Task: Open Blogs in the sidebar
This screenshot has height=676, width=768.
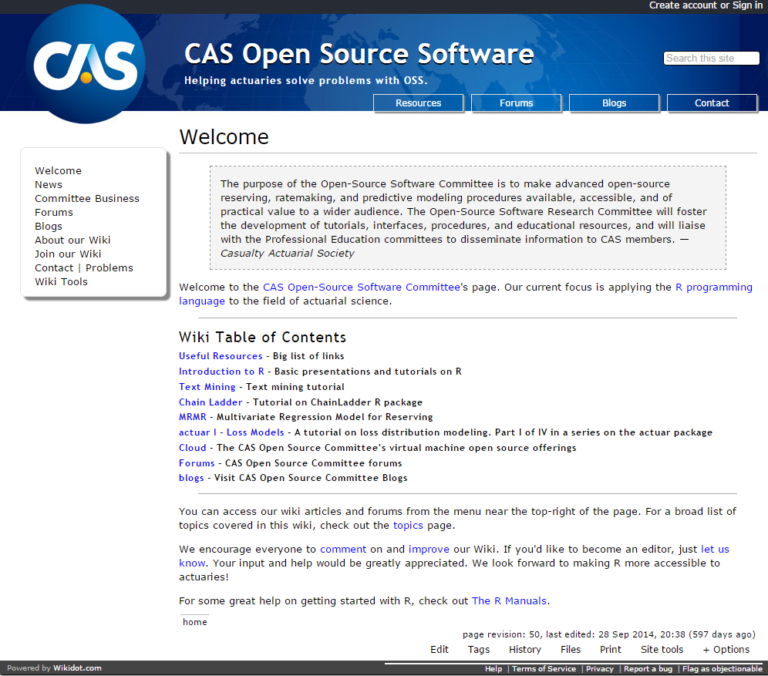Action: [49, 226]
